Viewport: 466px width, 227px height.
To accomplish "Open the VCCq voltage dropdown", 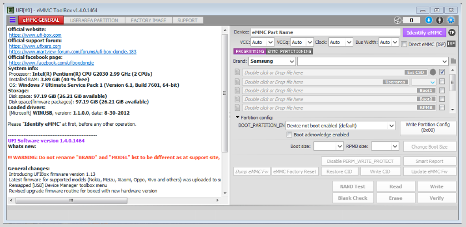I will point(302,42).
